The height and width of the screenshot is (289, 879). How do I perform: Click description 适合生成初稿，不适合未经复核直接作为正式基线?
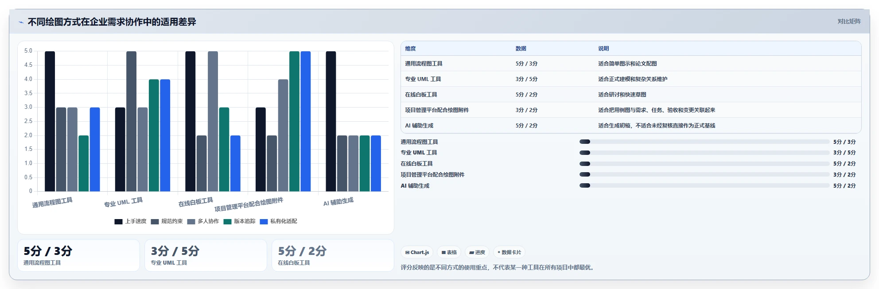click(657, 126)
